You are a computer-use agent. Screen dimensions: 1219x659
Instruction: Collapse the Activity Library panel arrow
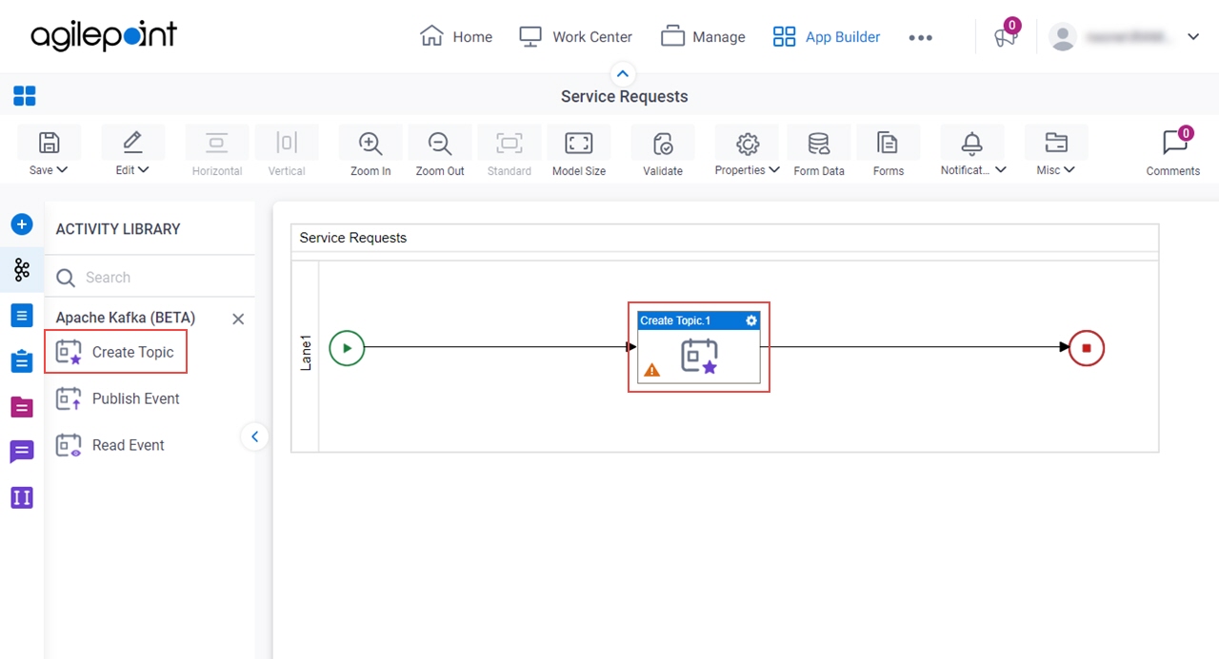(254, 437)
